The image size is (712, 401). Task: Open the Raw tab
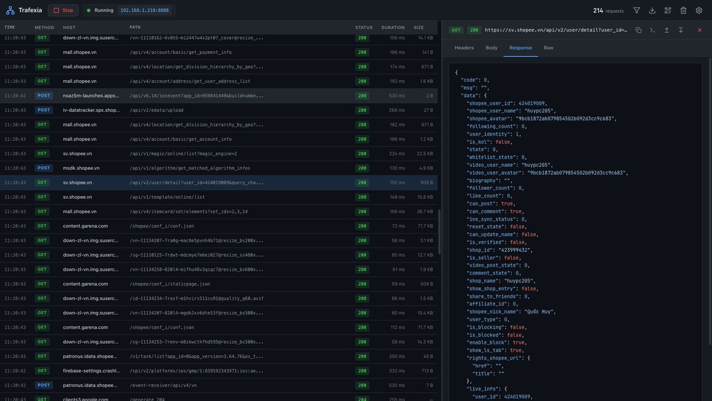(548, 48)
